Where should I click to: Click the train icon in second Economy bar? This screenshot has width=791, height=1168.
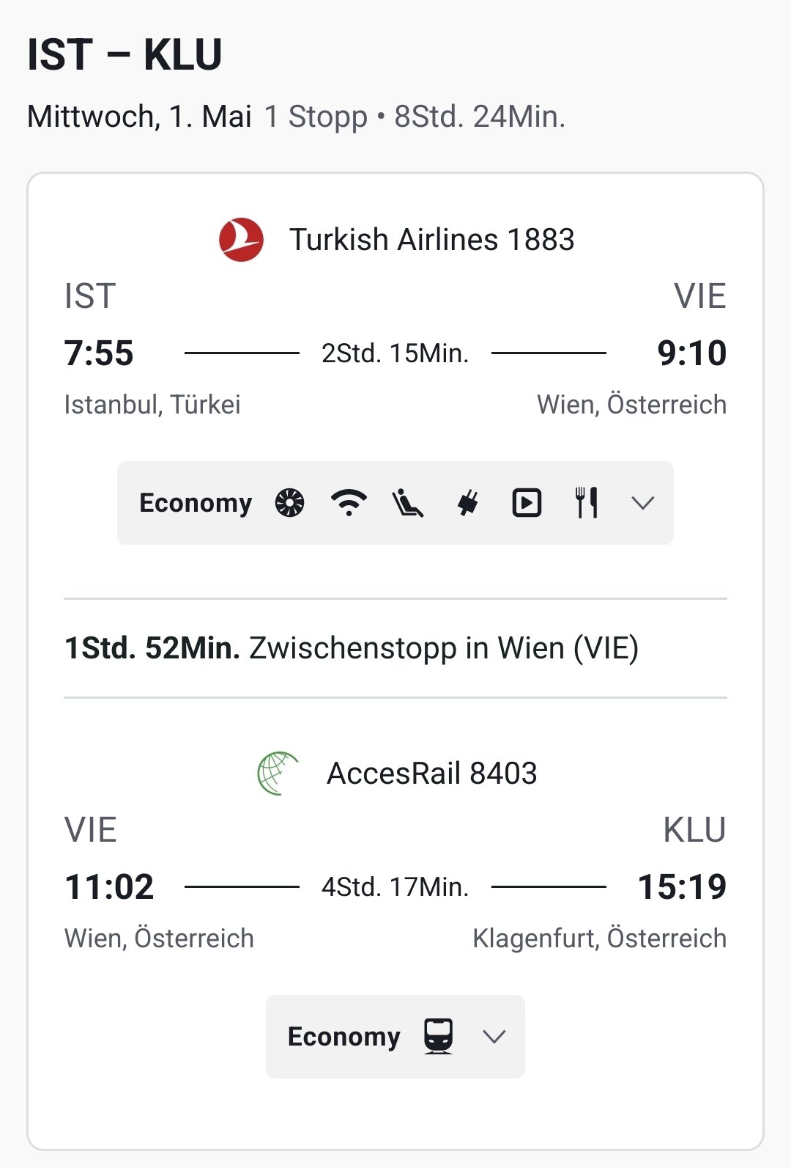click(x=438, y=1037)
